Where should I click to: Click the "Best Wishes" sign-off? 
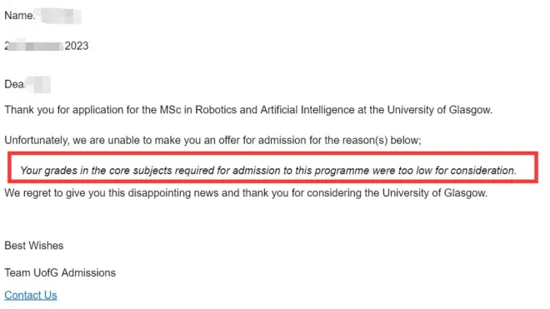coord(34,246)
